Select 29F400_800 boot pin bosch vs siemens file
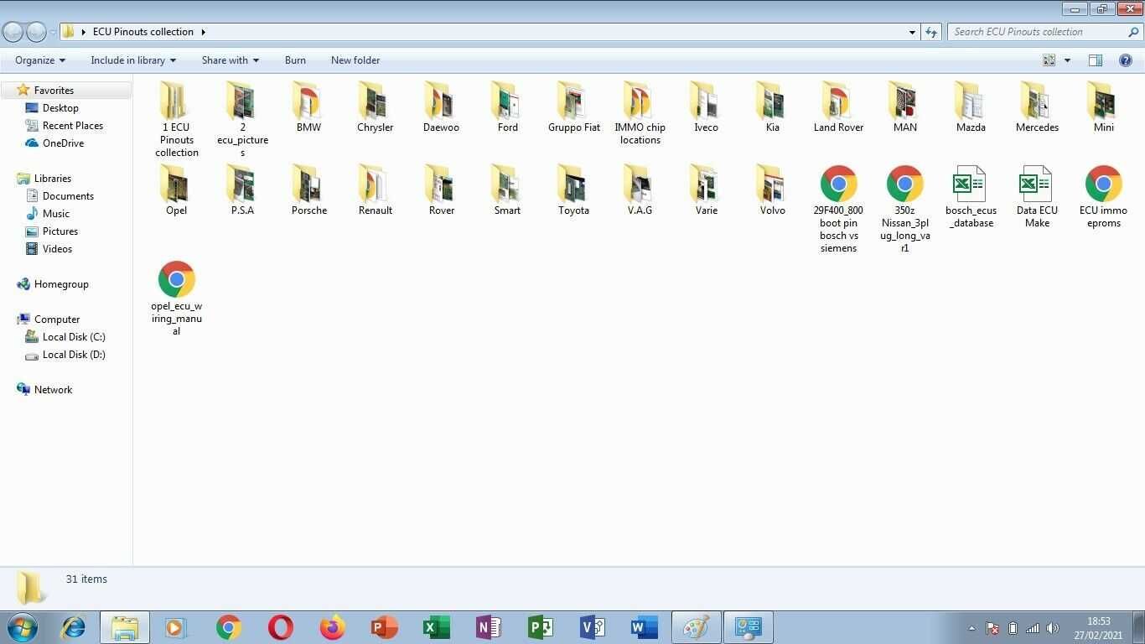1145x644 pixels. pos(838,210)
